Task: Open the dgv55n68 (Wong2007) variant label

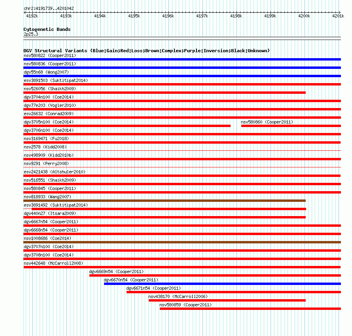Action: [x=46, y=72]
